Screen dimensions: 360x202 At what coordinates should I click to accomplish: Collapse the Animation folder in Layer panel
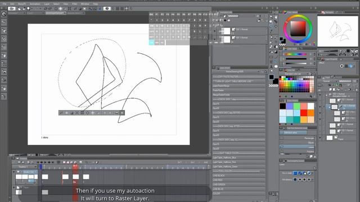pyautogui.click(x=326, y=95)
